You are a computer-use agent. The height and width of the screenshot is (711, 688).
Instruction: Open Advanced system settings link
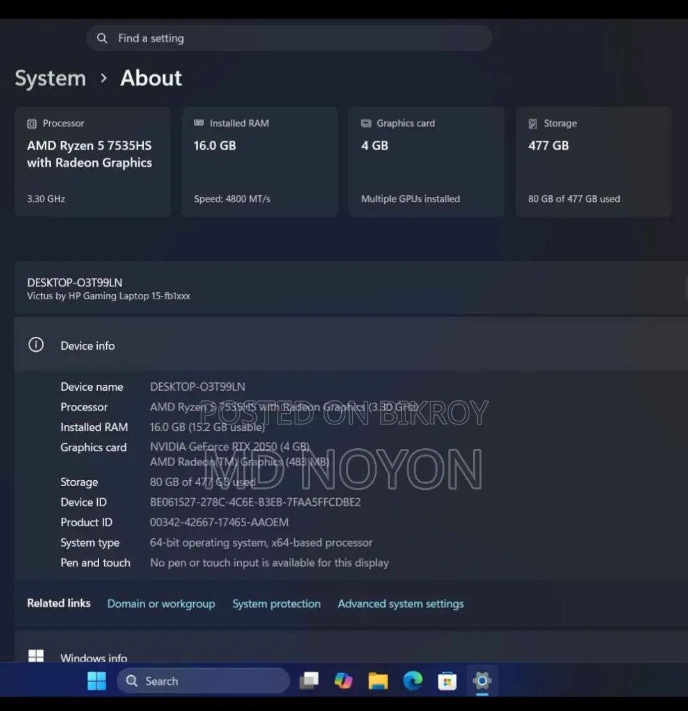(x=401, y=604)
